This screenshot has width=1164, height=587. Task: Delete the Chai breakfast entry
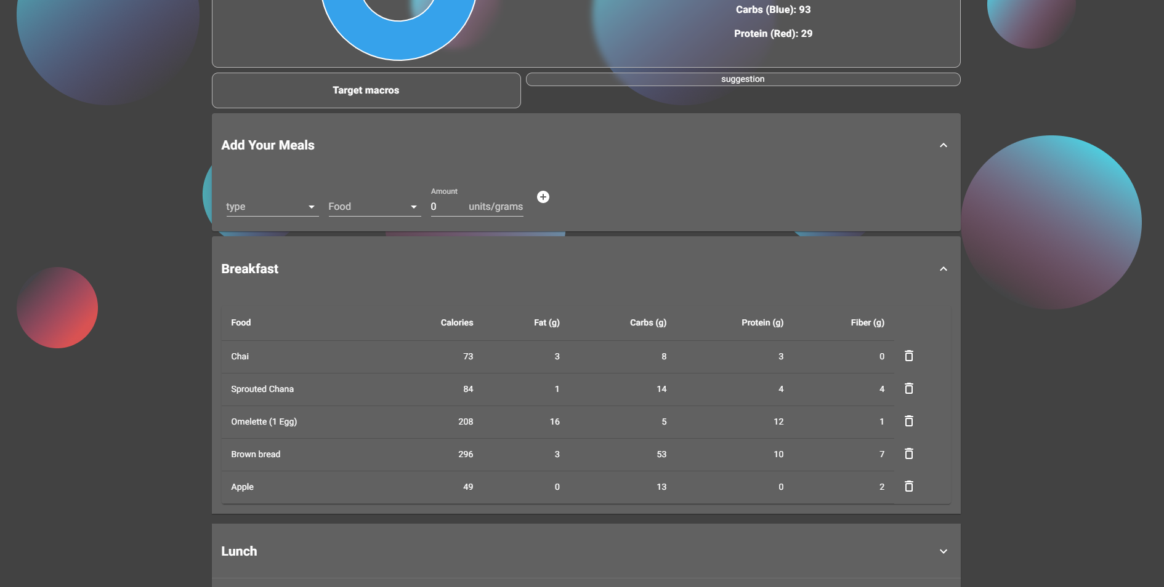(908, 356)
